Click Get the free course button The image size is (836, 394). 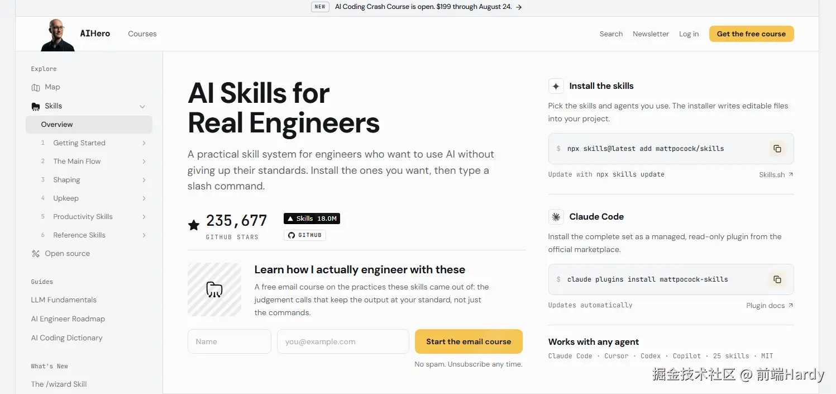click(751, 34)
